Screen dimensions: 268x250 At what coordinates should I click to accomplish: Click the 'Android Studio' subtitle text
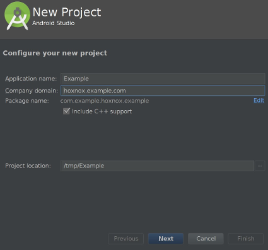coord(54,23)
